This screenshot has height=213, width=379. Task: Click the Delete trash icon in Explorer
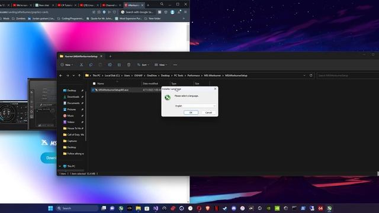[129, 64]
